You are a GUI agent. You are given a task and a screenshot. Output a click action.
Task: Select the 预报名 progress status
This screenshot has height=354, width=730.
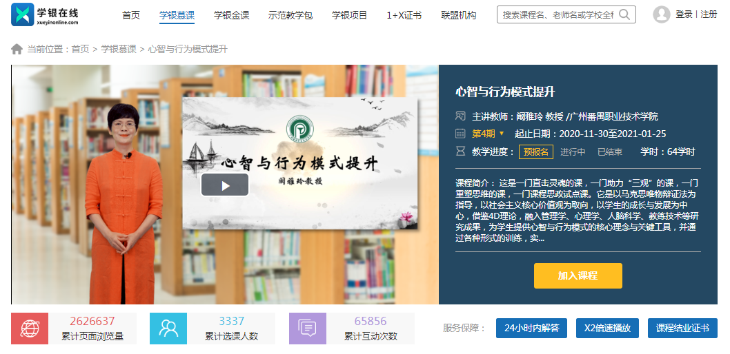tap(536, 152)
